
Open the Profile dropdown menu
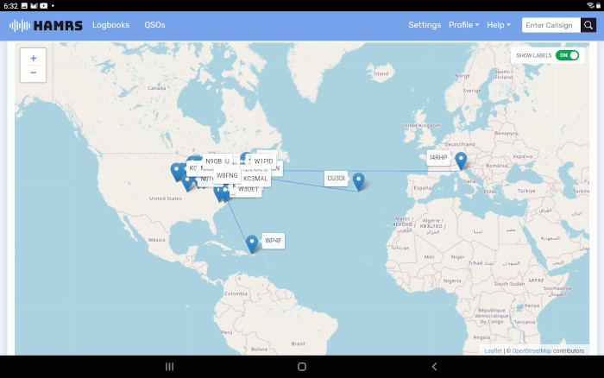pos(463,25)
